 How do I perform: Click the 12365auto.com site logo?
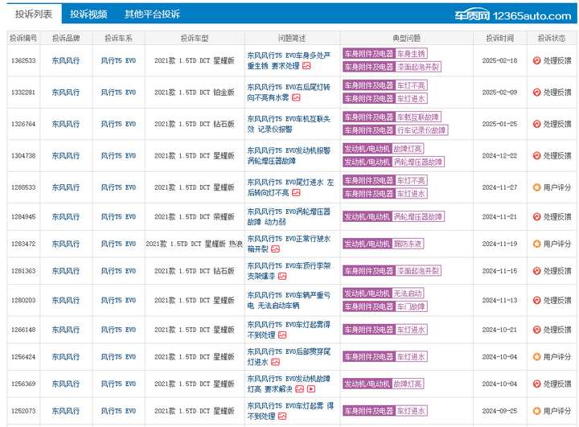[512, 15]
